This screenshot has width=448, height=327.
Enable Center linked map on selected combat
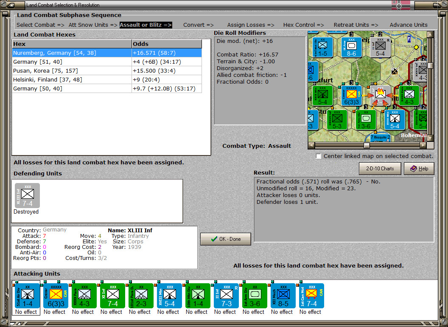point(319,156)
